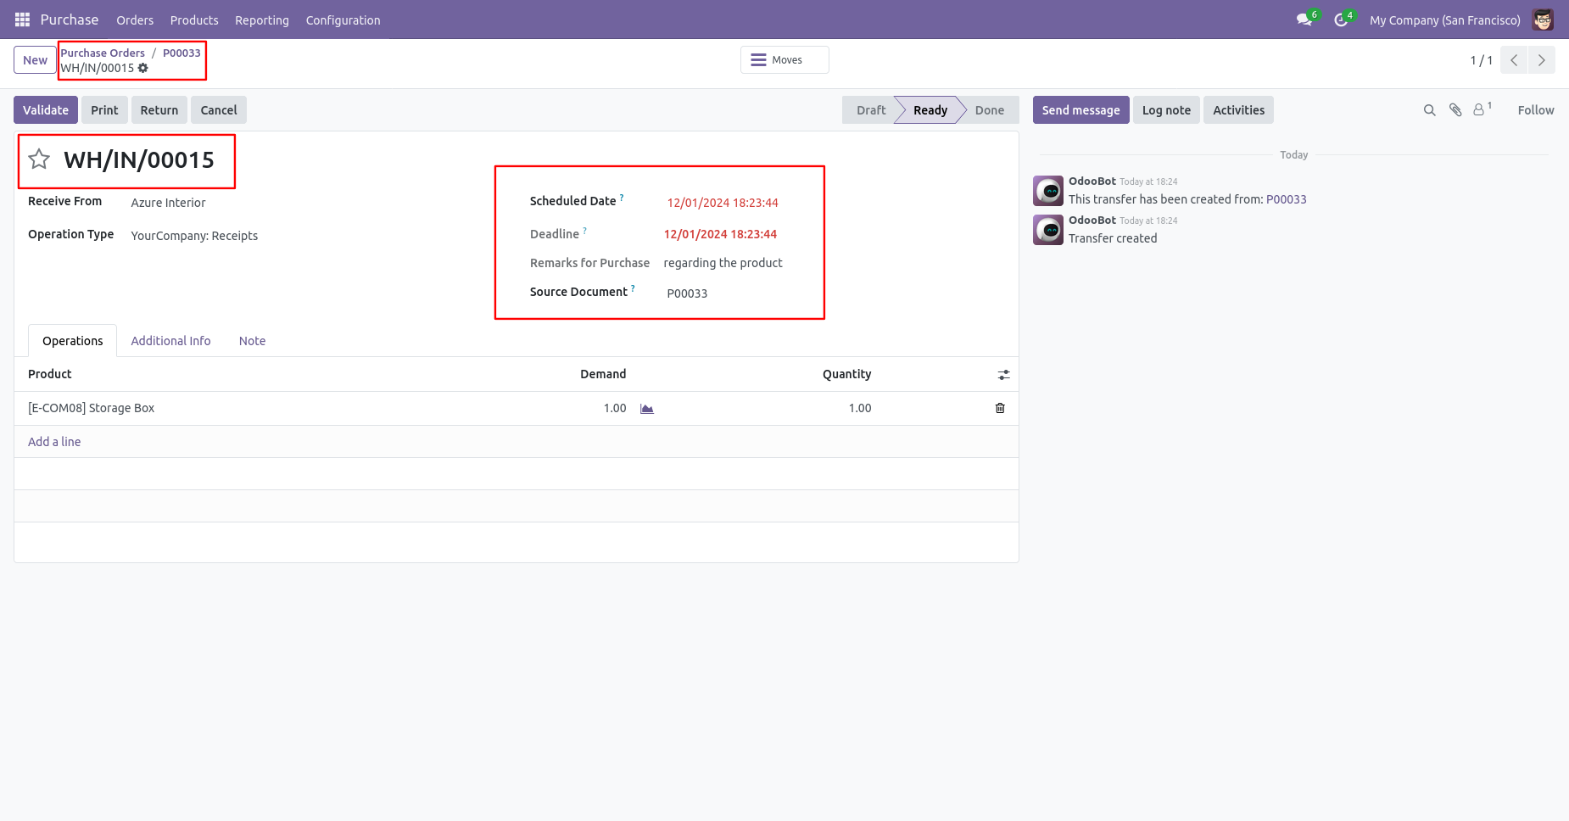The width and height of the screenshot is (1569, 821).
Task: Switch to the Note tab
Action: point(252,341)
